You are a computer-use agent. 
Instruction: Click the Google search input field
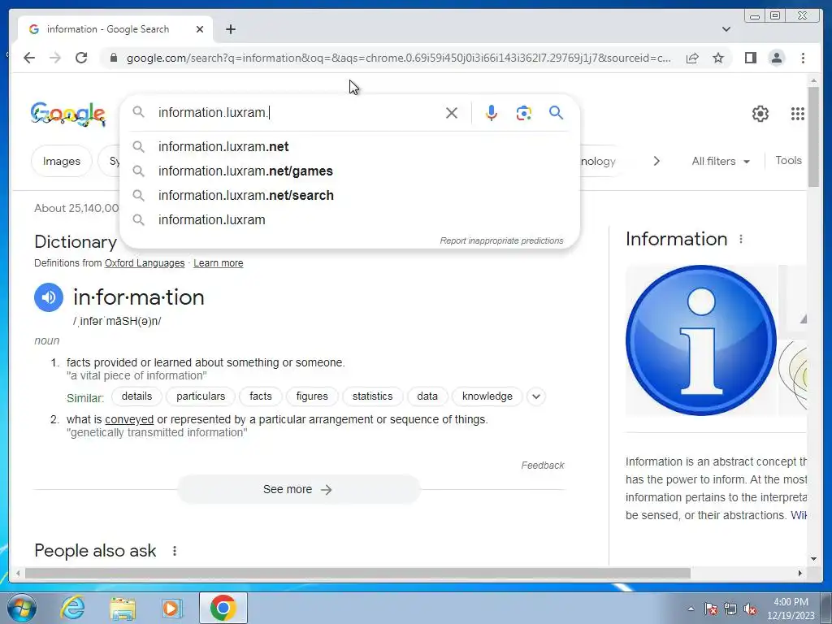coord(297,113)
